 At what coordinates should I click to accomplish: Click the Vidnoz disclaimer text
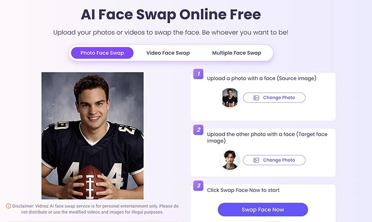click(x=95, y=209)
